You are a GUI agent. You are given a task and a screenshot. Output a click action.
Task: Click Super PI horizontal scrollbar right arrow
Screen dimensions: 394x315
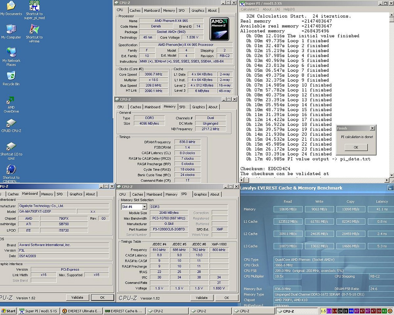point(386,180)
